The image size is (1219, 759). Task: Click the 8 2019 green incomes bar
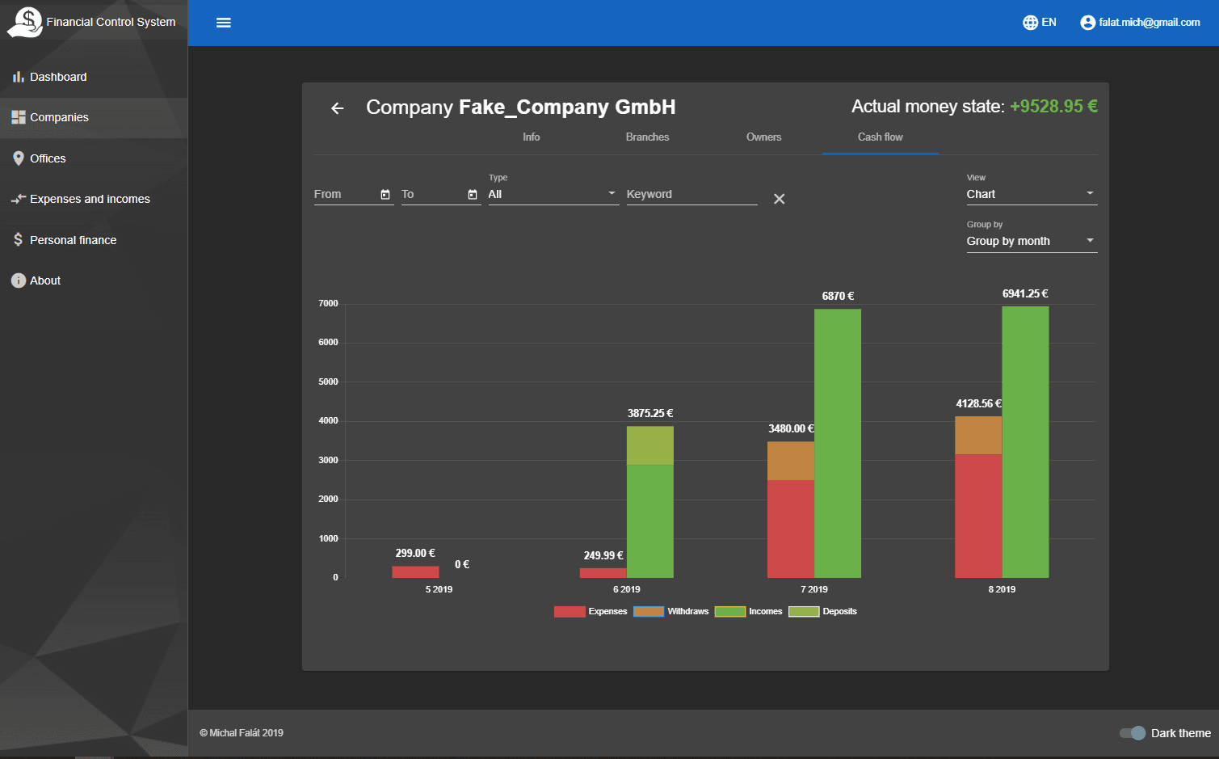click(1025, 442)
